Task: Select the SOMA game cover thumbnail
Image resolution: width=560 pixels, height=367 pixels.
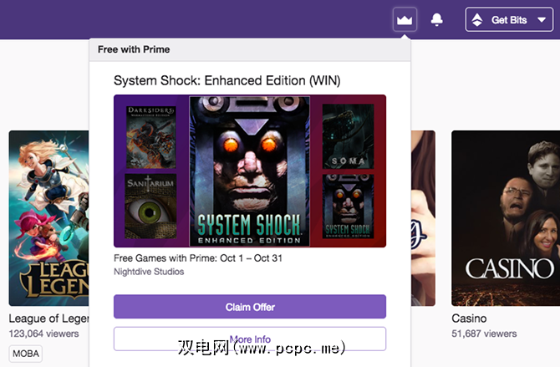Action: [x=349, y=136]
